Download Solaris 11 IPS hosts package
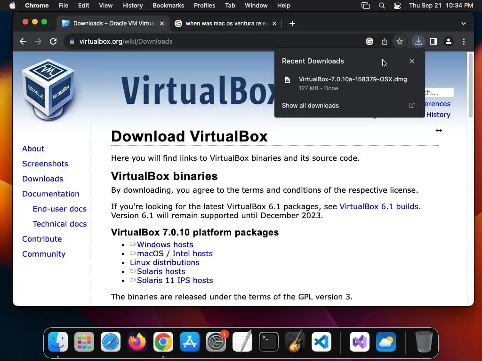 coord(175,280)
